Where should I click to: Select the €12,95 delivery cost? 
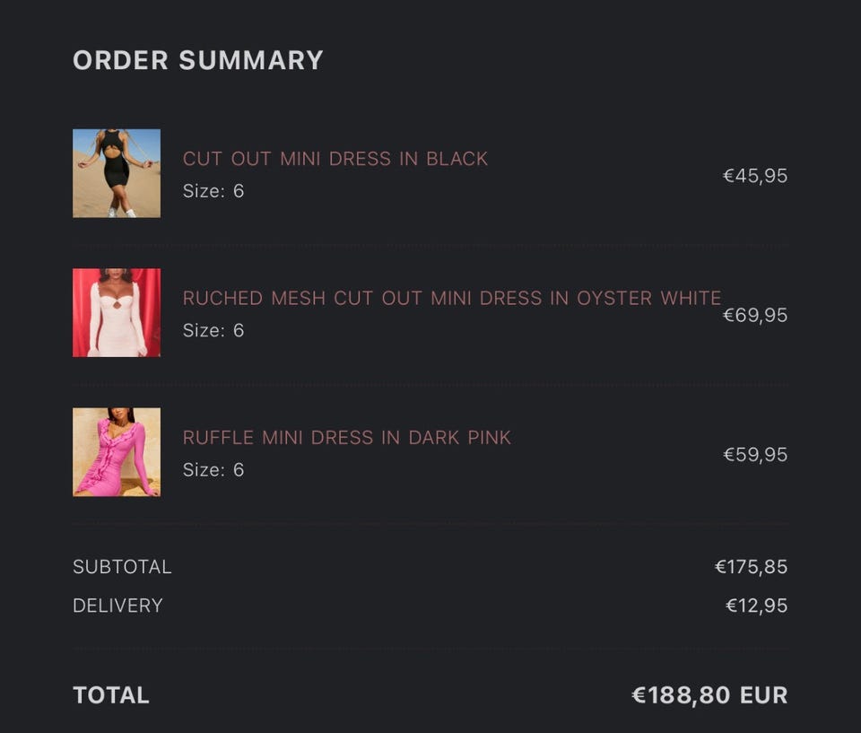(x=756, y=606)
